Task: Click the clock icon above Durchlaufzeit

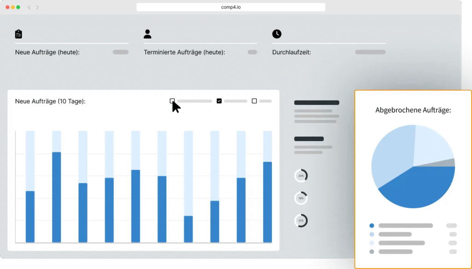Action: tap(277, 34)
